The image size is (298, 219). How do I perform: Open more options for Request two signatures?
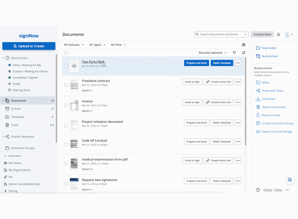pos(238,181)
